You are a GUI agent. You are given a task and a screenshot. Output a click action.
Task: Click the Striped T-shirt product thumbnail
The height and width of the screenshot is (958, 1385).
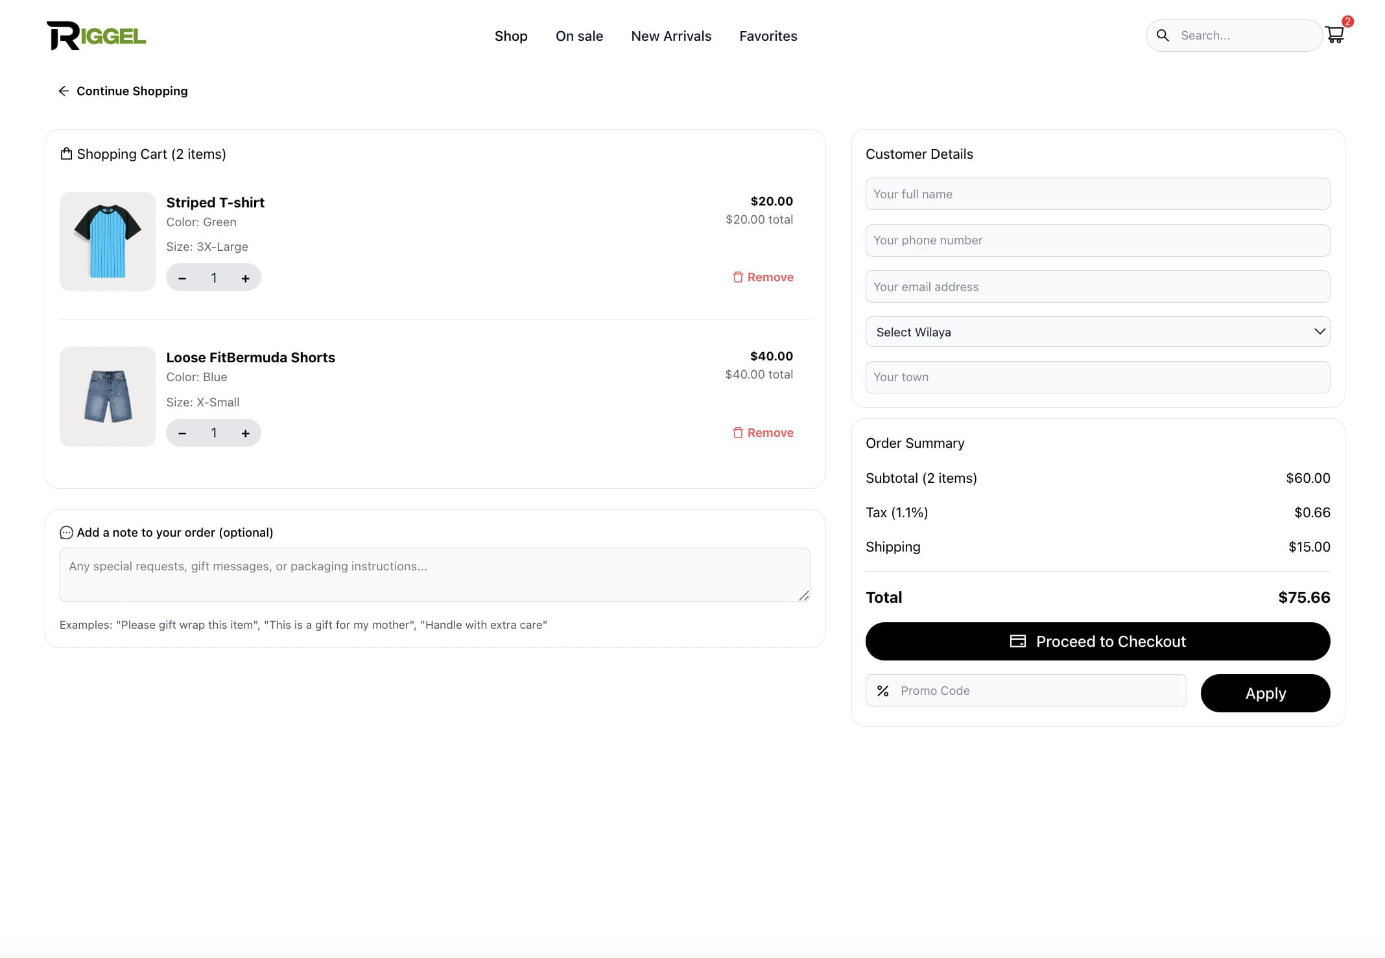click(108, 241)
